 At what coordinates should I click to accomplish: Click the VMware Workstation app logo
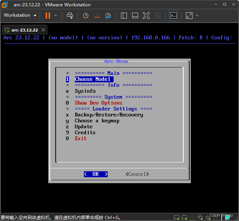tap(5, 5)
